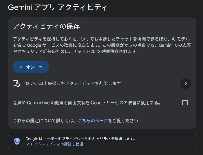This screenshot has height=155, width=203.
Task: Click the 音声や Gemini Live の動画 setting label
Action: [87, 103]
